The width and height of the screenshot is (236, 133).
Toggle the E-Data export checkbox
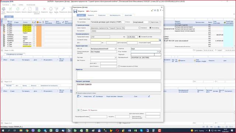tap(119, 66)
